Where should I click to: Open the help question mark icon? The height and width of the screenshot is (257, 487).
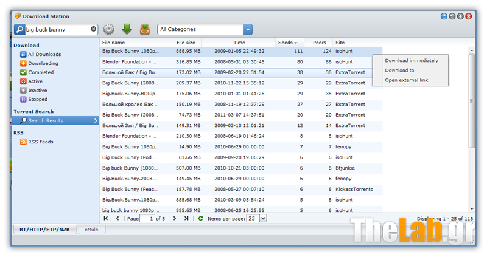[x=444, y=16]
